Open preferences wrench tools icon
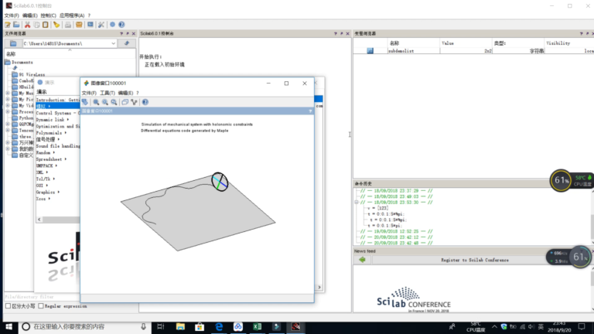Image resolution: width=594 pixels, height=334 pixels. 101,25
